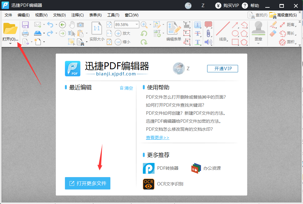Viewport: 303px width, 204px height.
Task: Select the Stamp 图章 tool
Action: click(258, 31)
